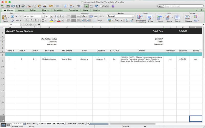Decrease indent of cell text
The width and height of the screenshot is (205, 128).
pos(84,20)
